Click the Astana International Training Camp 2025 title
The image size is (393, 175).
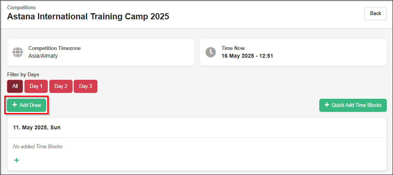[x=88, y=17]
